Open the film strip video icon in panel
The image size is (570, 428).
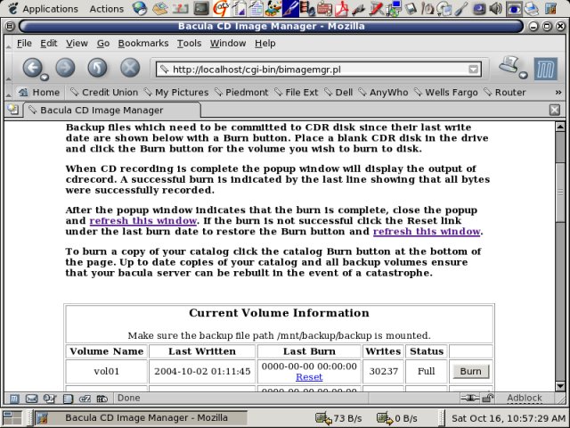coord(307,8)
